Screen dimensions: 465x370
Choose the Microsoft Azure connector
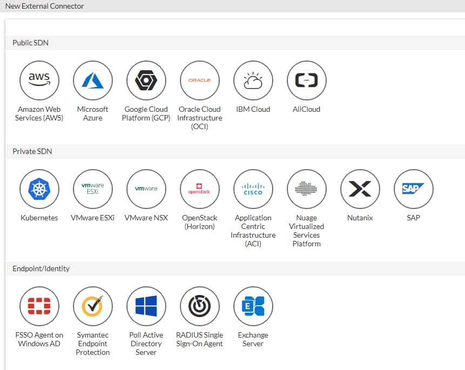[x=92, y=80]
